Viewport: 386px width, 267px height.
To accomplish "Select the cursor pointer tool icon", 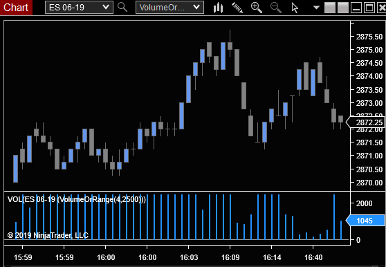I will point(295,8).
